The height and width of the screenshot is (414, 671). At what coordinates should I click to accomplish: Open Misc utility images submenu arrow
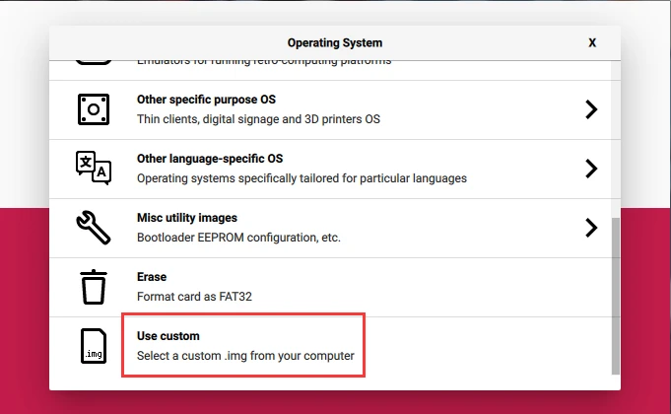tap(591, 228)
